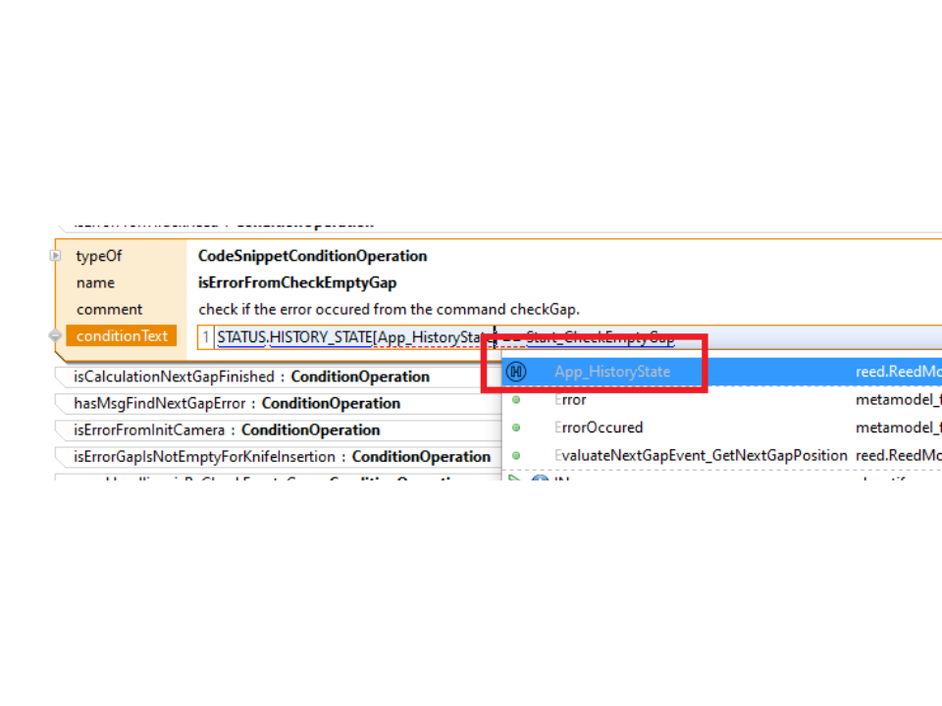Open isCalculationNextGapFinished condition operation
Screen dimensions: 942x706
(x=251, y=377)
